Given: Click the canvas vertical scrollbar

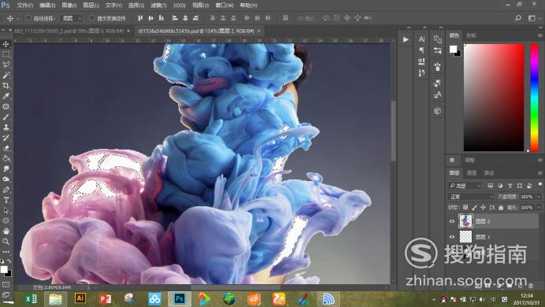Looking at the screenshot, I should pyautogui.click(x=393, y=131).
